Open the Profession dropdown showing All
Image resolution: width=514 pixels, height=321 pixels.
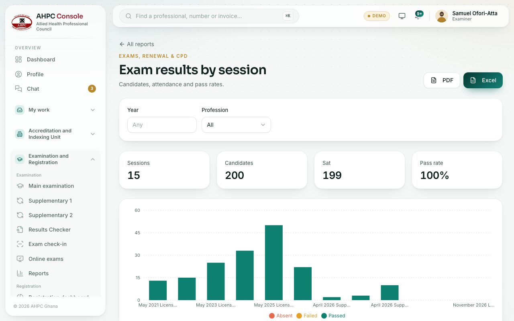click(x=236, y=125)
